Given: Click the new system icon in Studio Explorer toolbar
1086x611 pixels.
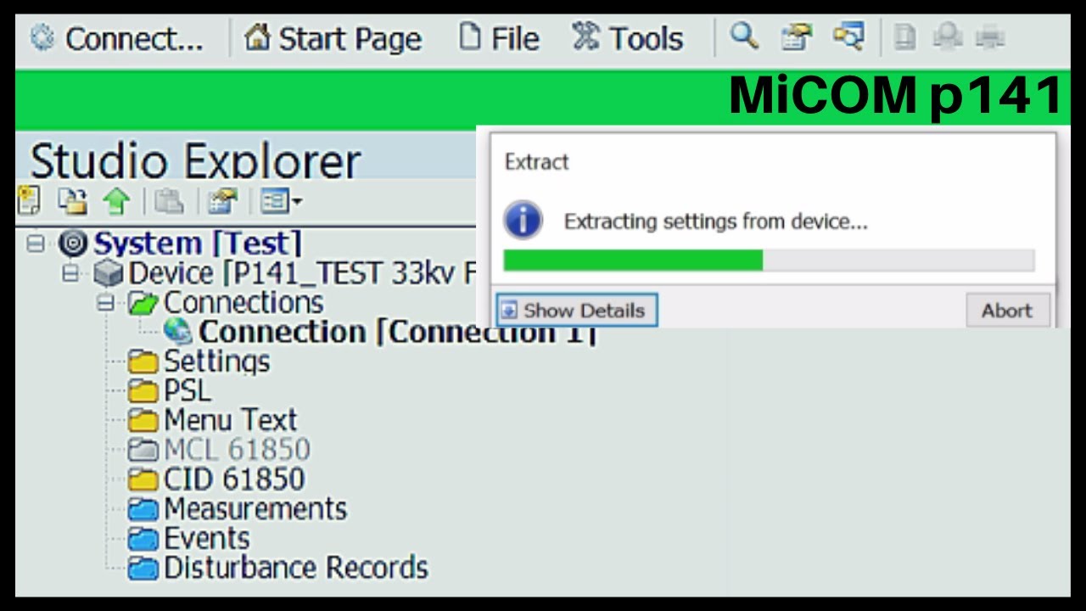Looking at the screenshot, I should click(x=29, y=201).
